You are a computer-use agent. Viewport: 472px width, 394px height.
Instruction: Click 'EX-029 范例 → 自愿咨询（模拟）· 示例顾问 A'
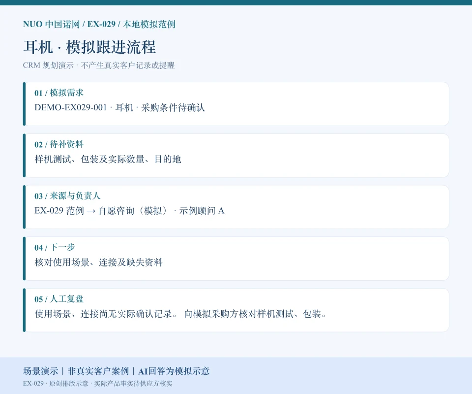coord(129,210)
